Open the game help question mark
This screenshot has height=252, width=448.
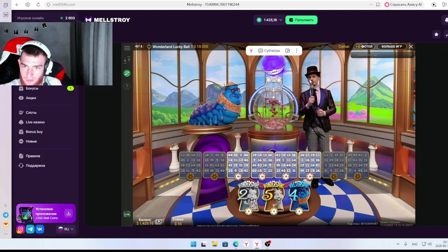[x=127, y=86]
